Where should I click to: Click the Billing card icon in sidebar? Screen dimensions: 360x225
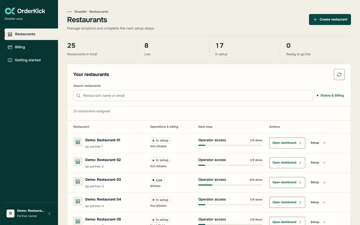[10, 47]
